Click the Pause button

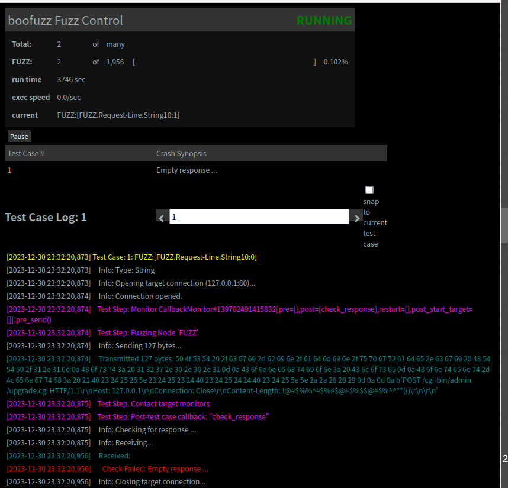(x=19, y=137)
